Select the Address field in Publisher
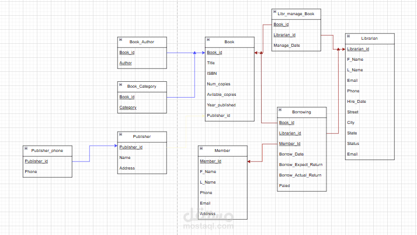The height and width of the screenshot is (235, 417). [x=142, y=168]
